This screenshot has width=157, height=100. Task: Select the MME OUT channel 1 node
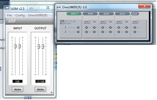(x=87, y=28)
